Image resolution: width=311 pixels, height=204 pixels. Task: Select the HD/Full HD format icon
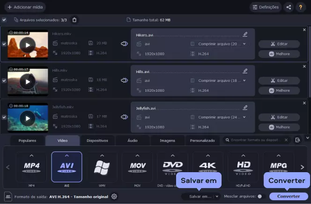pos(243,167)
